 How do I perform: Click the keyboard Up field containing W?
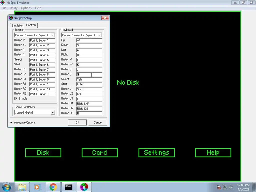pos(89,40)
